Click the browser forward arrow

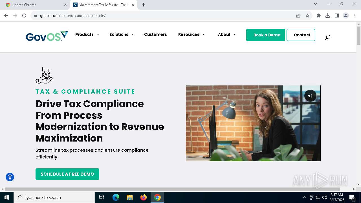[15, 16]
